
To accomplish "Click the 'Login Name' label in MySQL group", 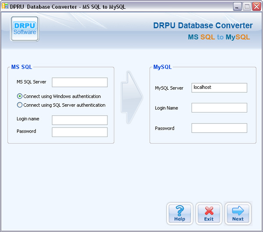I will pyautogui.click(x=167, y=108).
